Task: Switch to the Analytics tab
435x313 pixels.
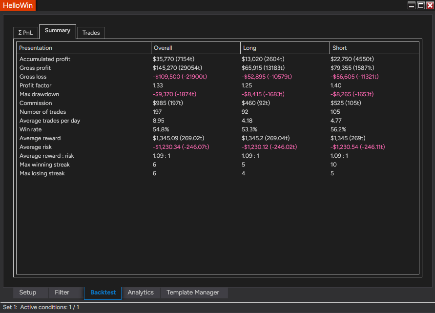Action: [x=141, y=292]
